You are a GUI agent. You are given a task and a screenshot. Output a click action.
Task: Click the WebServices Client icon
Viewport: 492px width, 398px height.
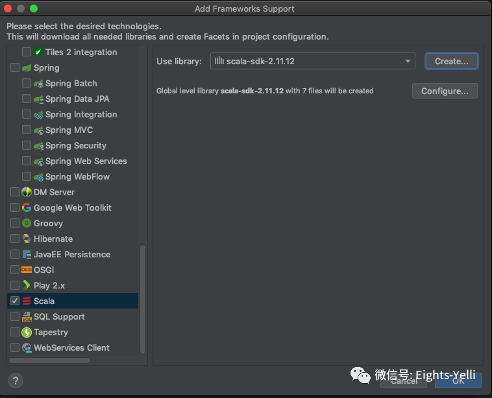click(x=27, y=347)
